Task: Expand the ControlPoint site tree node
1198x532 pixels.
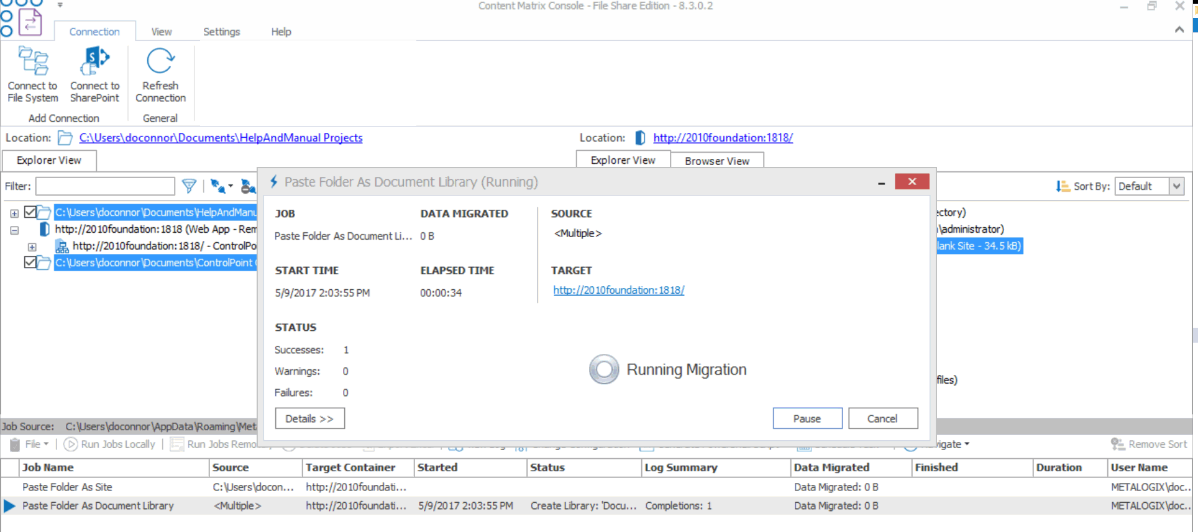Action: pyautogui.click(x=32, y=247)
